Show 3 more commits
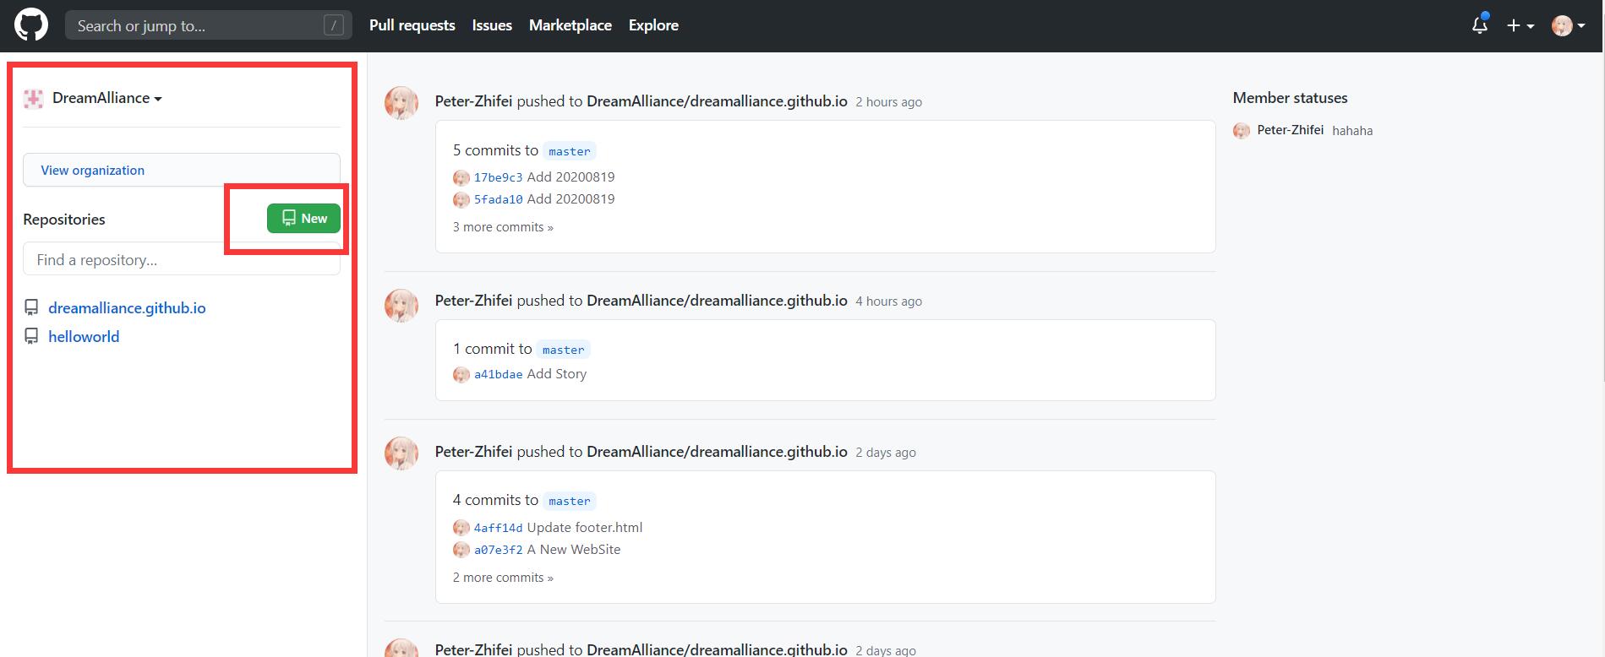This screenshot has width=1605, height=657. tap(503, 227)
